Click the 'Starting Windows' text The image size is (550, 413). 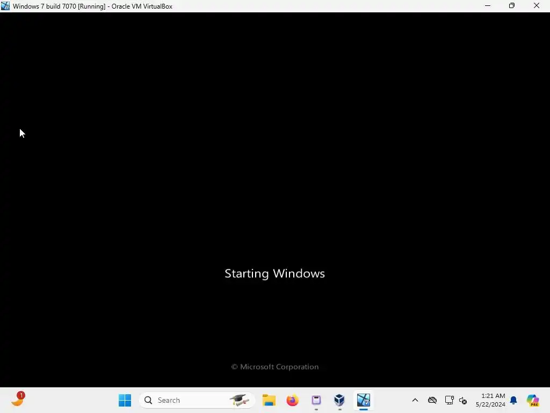click(x=274, y=274)
